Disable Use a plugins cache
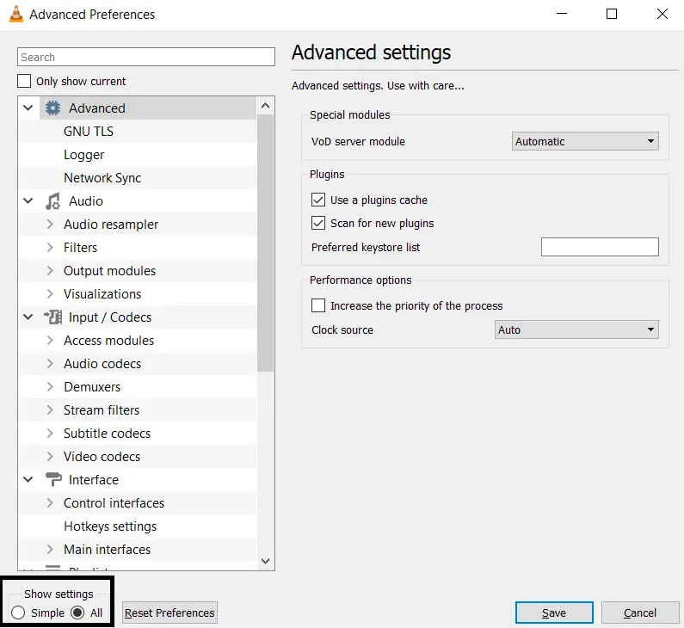 pyautogui.click(x=318, y=200)
